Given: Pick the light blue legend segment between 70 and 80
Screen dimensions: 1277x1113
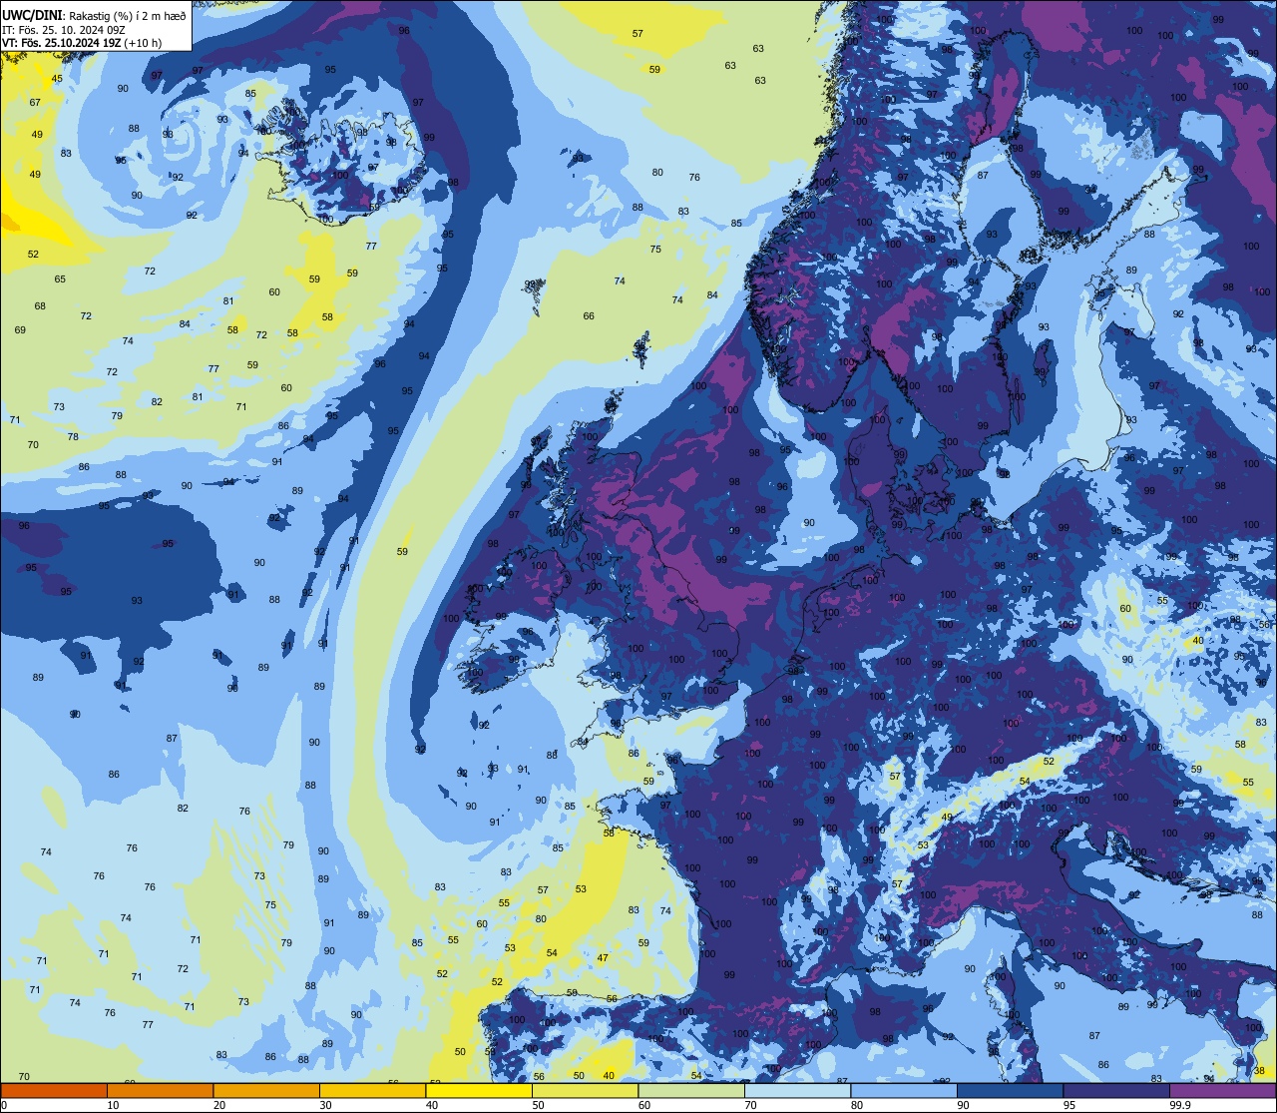Looking at the screenshot, I should (797, 1090).
